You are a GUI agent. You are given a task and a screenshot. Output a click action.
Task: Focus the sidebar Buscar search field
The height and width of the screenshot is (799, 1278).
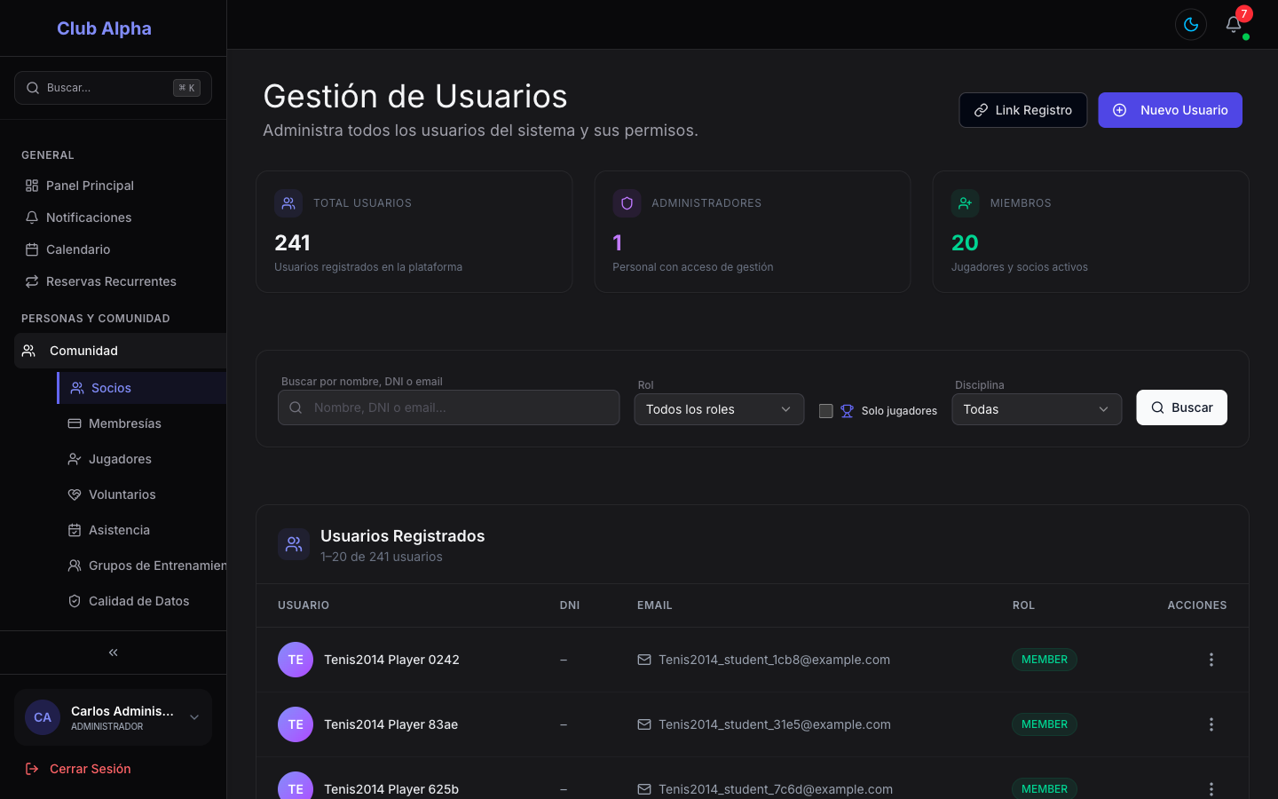(x=113, y=88)
